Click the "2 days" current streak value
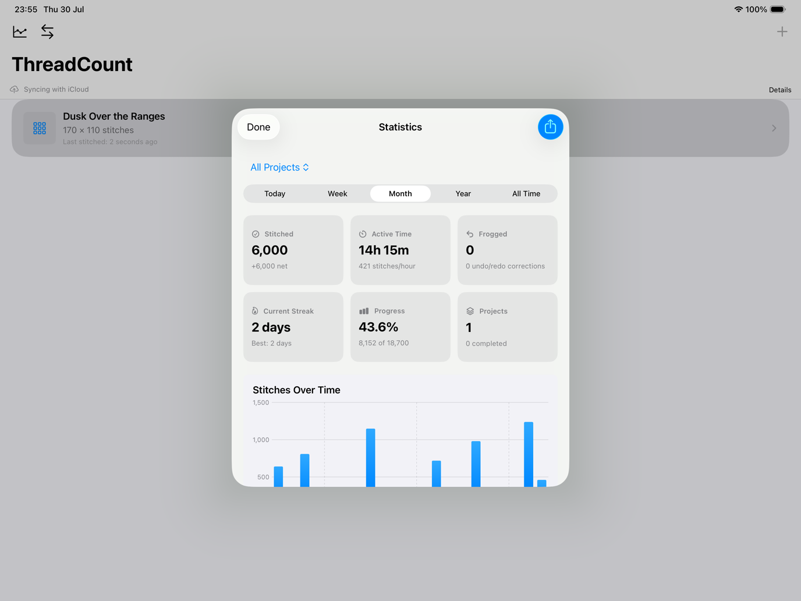Screen dimensions: 801x601 (271, 327)
